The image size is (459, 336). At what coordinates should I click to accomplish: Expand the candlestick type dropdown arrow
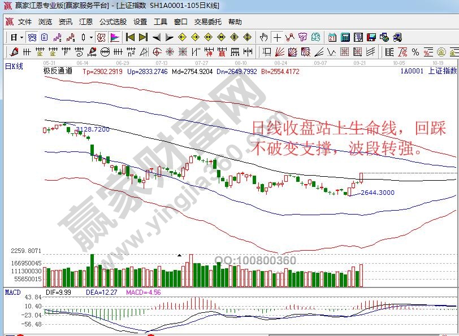pyautogui.click(x=92, y=38)
